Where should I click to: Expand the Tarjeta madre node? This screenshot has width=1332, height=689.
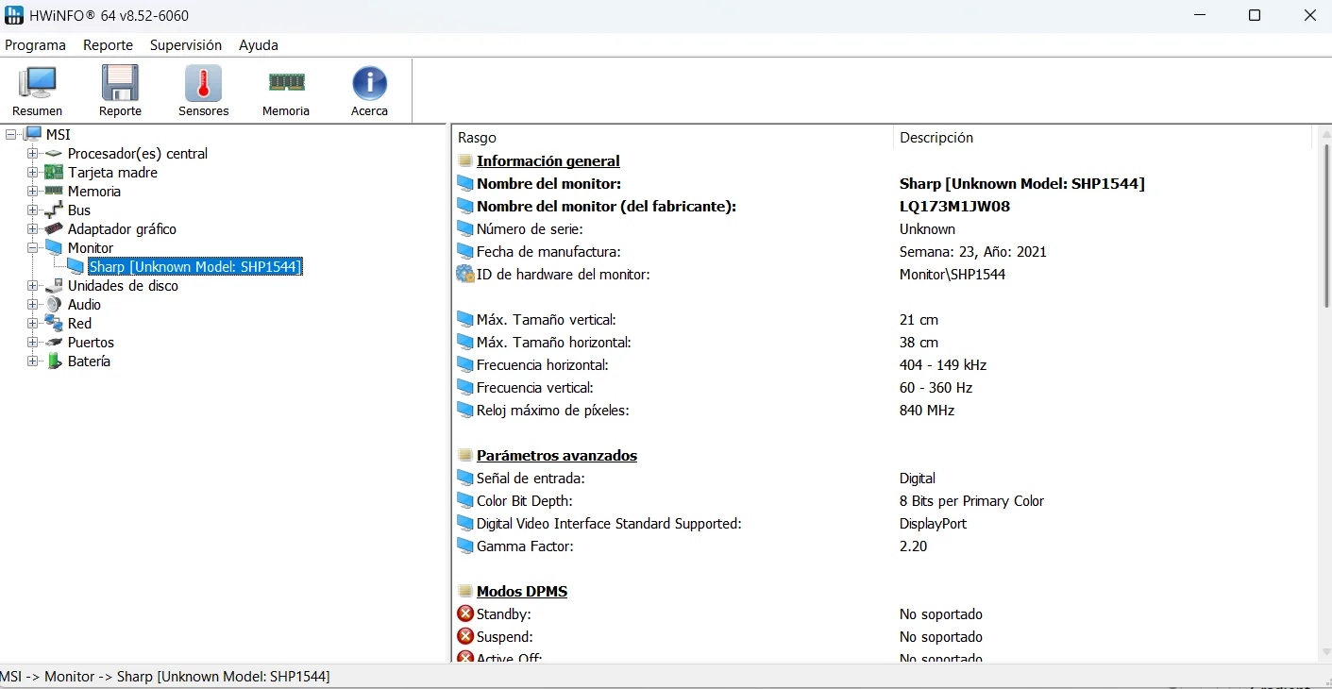click(33, 172)
